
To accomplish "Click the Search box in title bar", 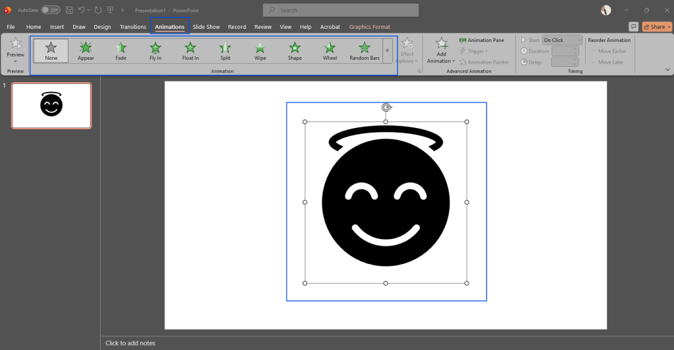I will coord(340,10).
